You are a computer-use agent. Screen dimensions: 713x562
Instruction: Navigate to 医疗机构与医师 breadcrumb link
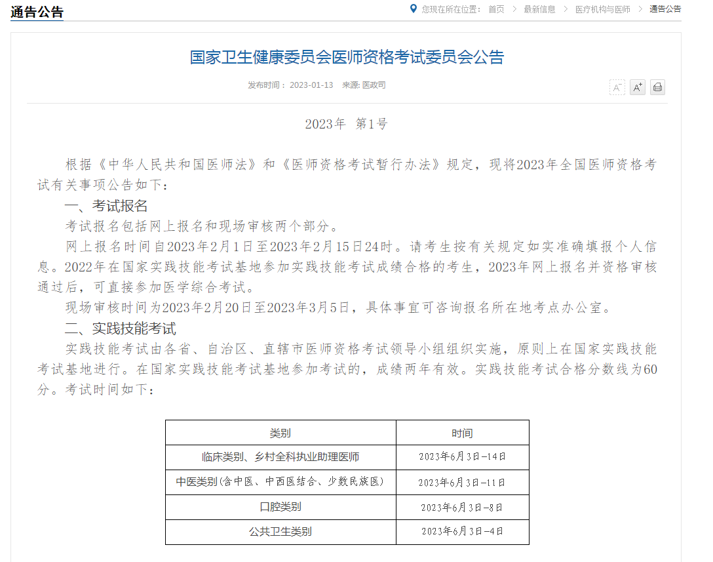[602, 9]
